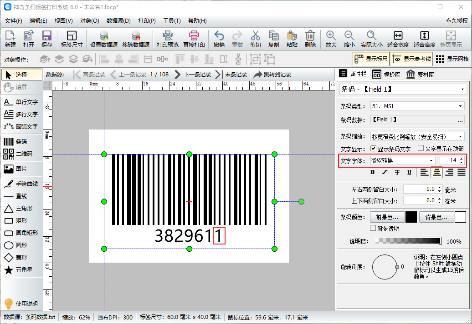Zoom out with 缩小 icon
The height and width of the screenshot is (324, 472).
349,39
